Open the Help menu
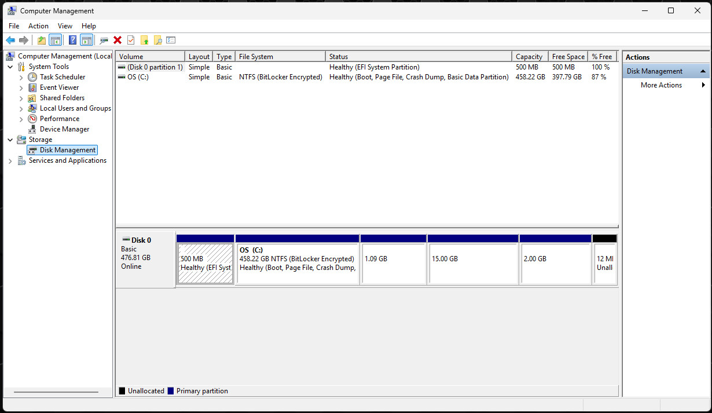712x413 pixels. click(89, 26)
